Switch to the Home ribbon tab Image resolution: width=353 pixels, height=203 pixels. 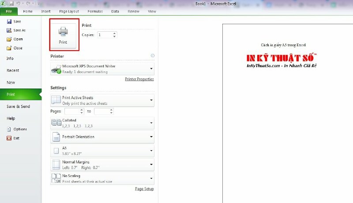[x=28, y=11]
